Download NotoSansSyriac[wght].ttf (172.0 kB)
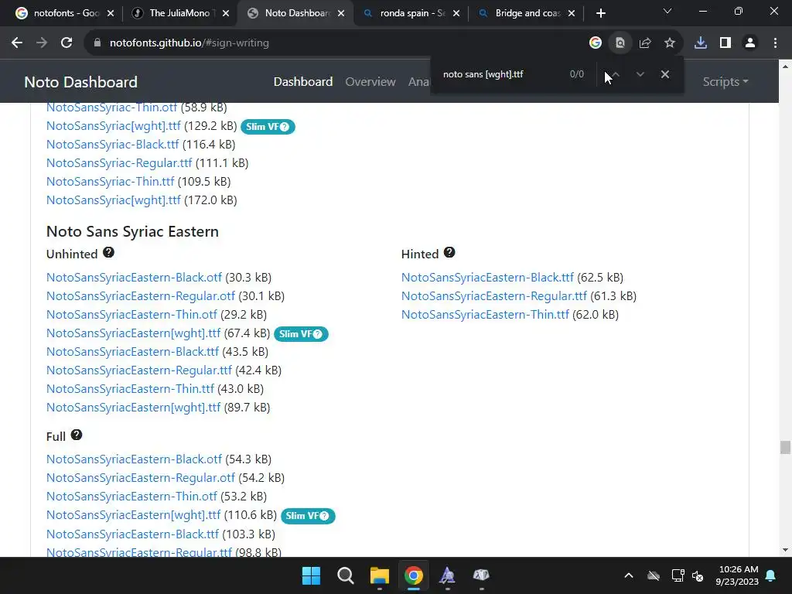This screenshot has height=594, width=792. point(114,200)
